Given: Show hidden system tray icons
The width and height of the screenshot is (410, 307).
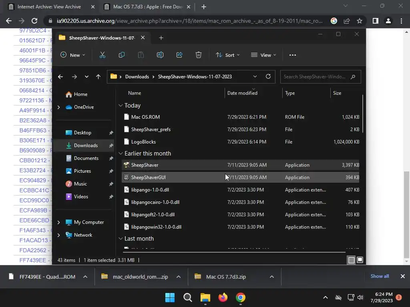Looking at the screenshot, I should (x=326, y=297).
